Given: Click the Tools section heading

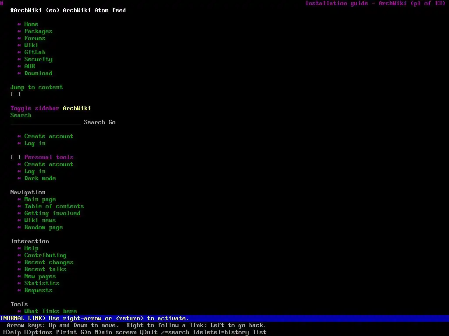Looking at the screenshot, I should pos(19,304).
